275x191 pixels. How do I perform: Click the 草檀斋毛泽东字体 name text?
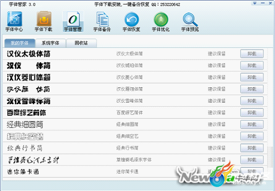pyautogui.click(x=134, y=160)
